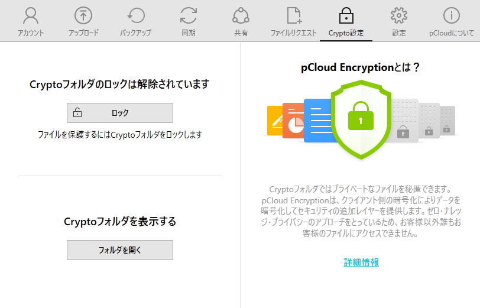This screenshot has height=308, width=480.
Task: Open the バックアップ backup icon
Action: 136,15
